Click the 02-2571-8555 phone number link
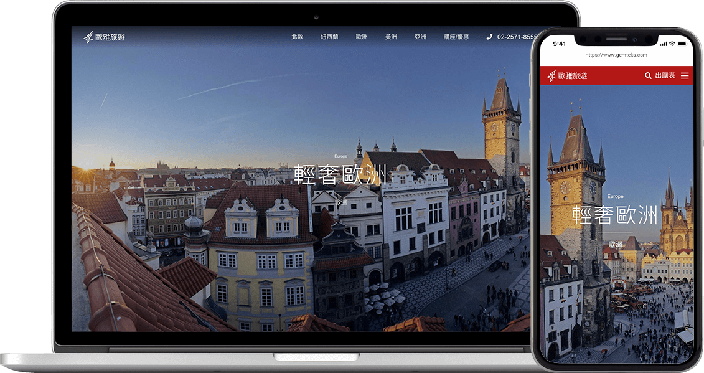704x373 pixels. (x=515, y=37)
